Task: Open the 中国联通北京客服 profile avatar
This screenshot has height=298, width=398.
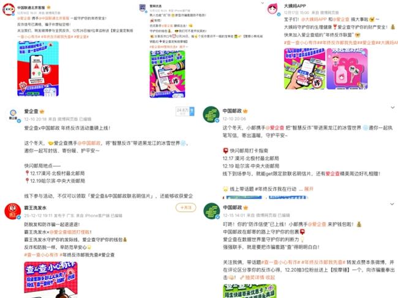Action: coord(9,10)
